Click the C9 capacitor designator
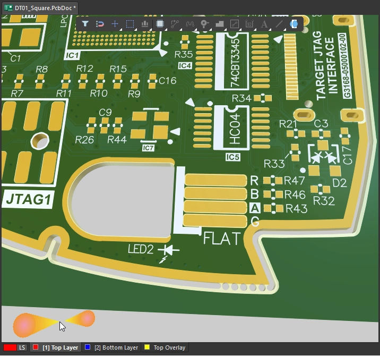This screenshot has height=356, width=380. tap(105, 112)
